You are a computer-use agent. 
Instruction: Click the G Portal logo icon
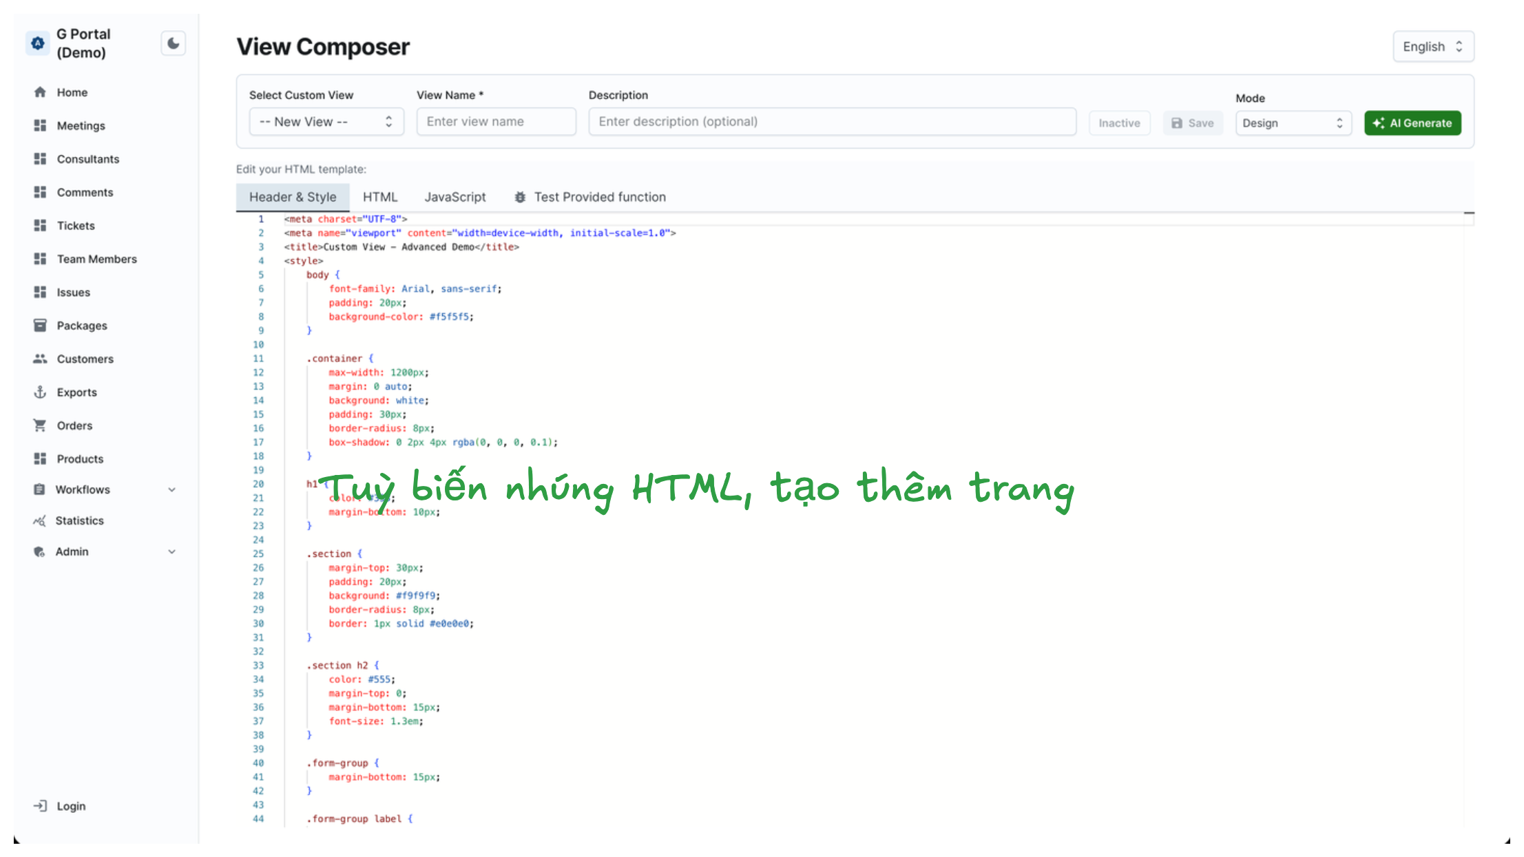point(38,43)
